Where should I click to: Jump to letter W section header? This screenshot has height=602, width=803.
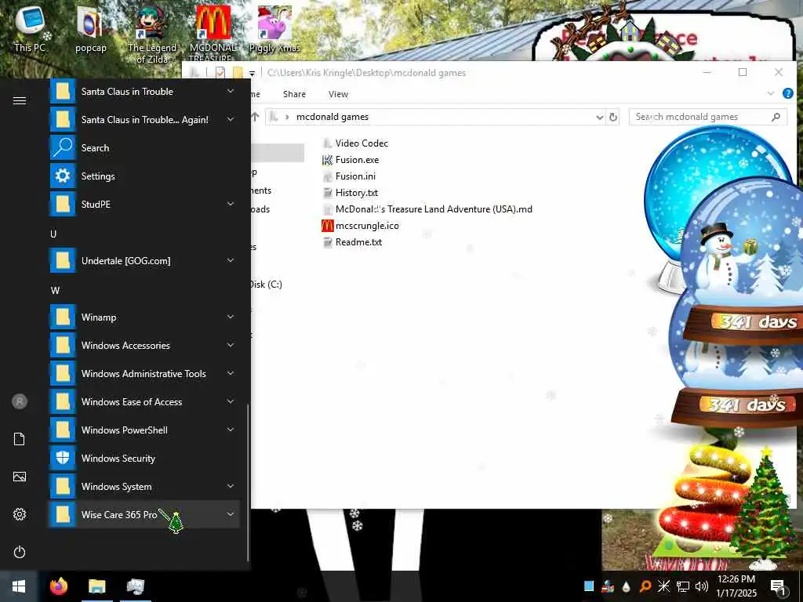(56, 290)
